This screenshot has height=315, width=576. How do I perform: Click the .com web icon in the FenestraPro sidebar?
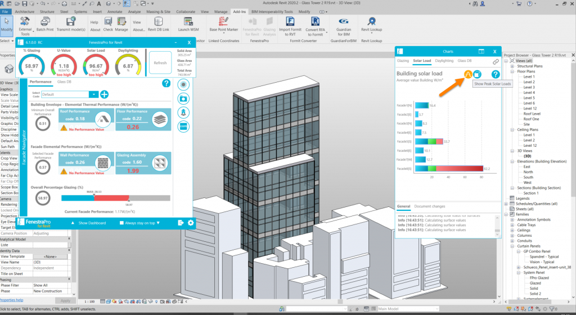[x=183, y=127]
